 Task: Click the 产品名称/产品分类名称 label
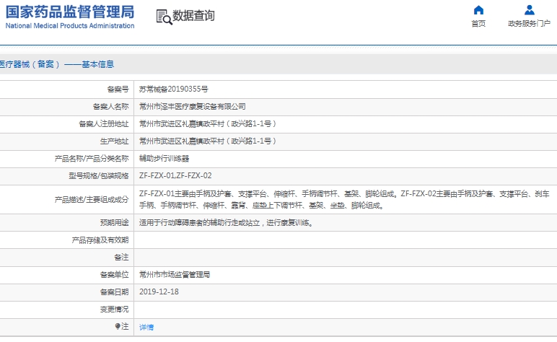(92, 159)
